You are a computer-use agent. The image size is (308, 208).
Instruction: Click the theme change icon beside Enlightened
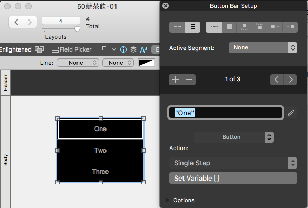point(39,49)
